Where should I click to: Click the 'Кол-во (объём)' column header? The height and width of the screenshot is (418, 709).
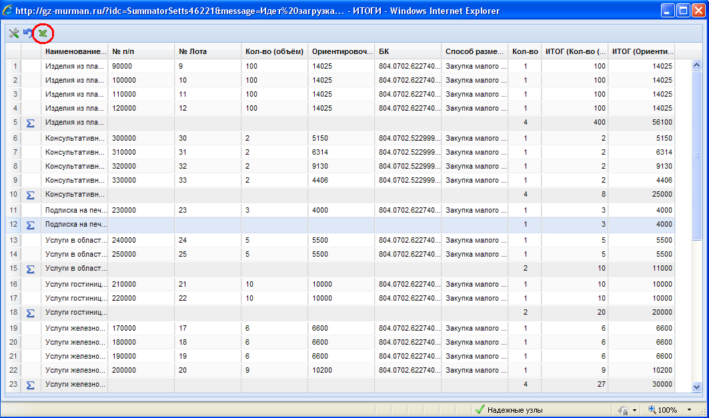point(274,51)
